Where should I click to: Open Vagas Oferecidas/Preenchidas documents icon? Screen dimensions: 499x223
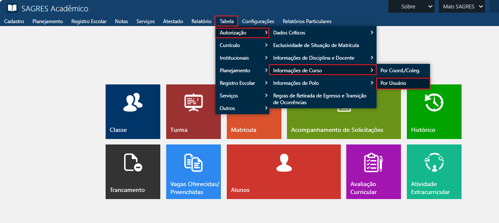(x=194, y=163)
